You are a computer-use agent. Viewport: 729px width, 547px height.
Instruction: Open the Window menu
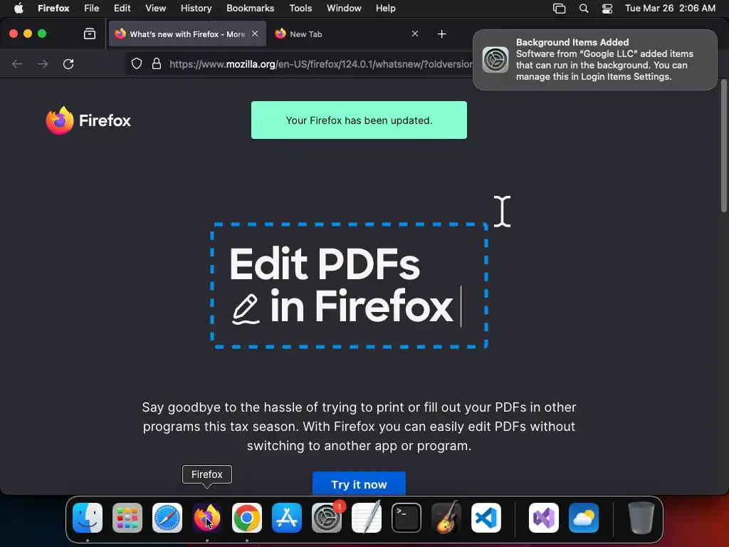pos(344,9)
